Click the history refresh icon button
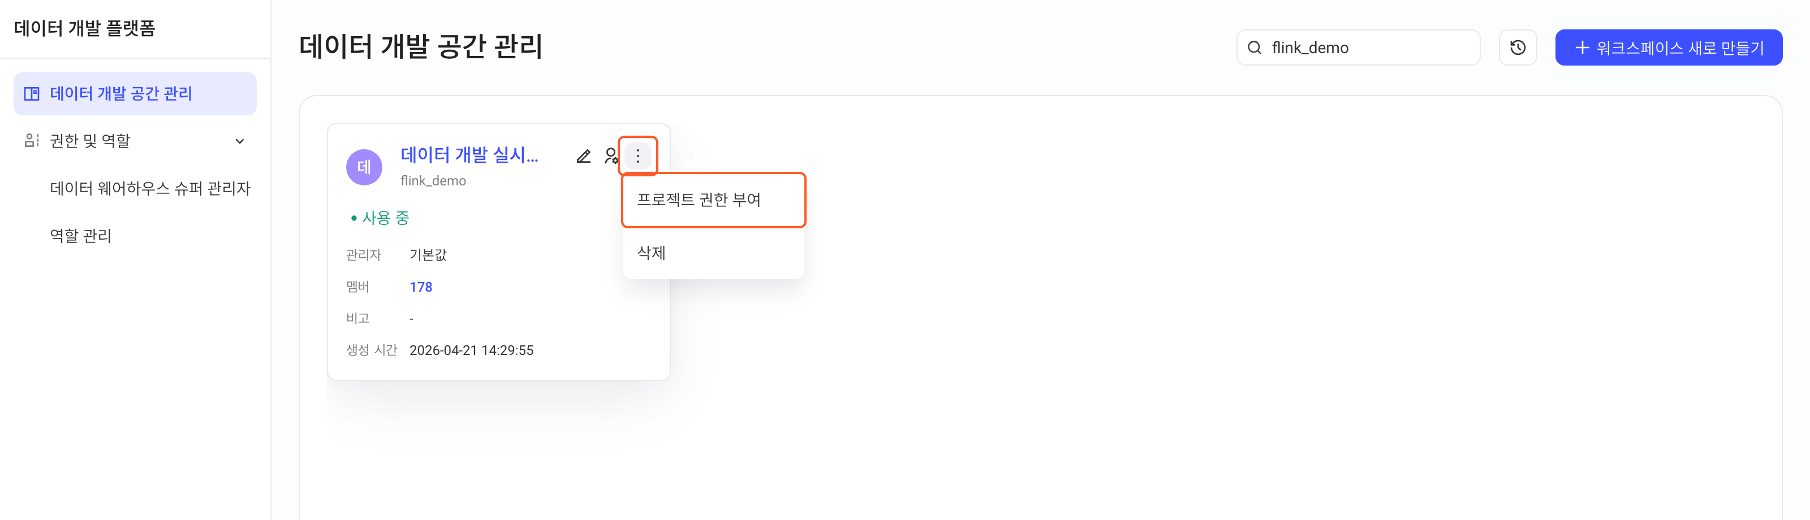 pyautogui.click(x=1518, y=47)
